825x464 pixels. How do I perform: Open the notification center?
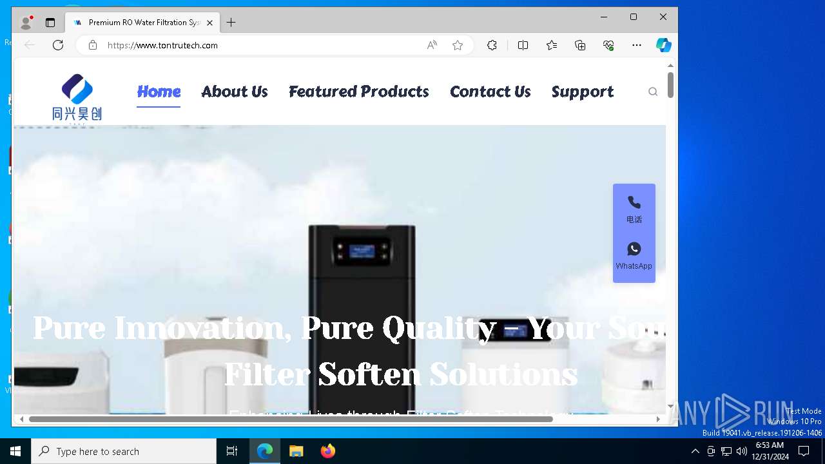804,451
